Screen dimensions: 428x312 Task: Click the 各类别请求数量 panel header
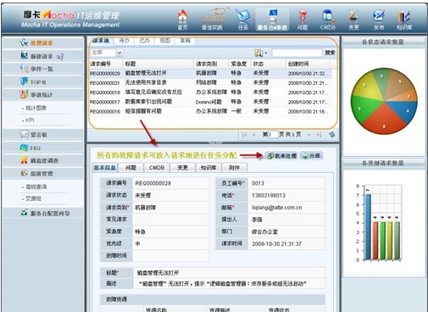tap(383, 163)
